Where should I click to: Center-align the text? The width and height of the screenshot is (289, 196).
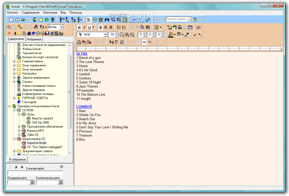tap(106, 27)
